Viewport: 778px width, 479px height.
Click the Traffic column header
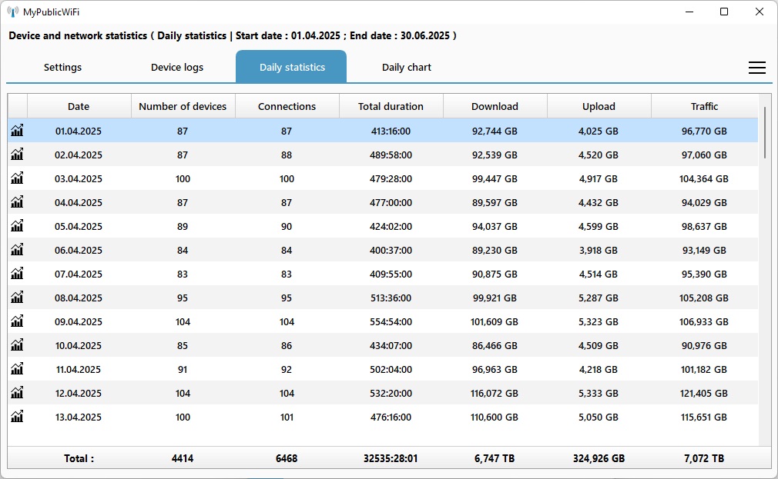704,107
